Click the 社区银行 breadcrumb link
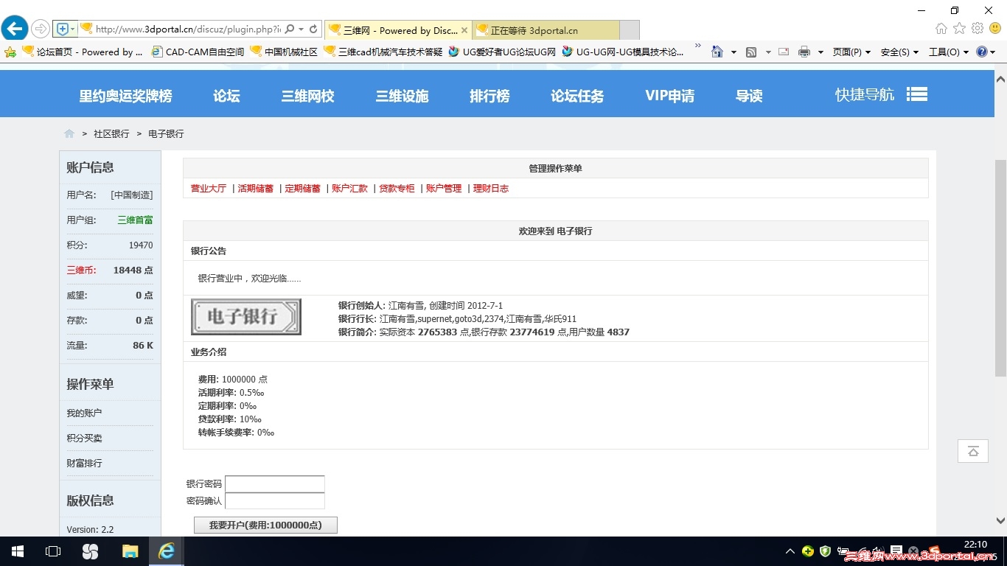Viewport: 1007px width, 566px height. coord(111,134)
